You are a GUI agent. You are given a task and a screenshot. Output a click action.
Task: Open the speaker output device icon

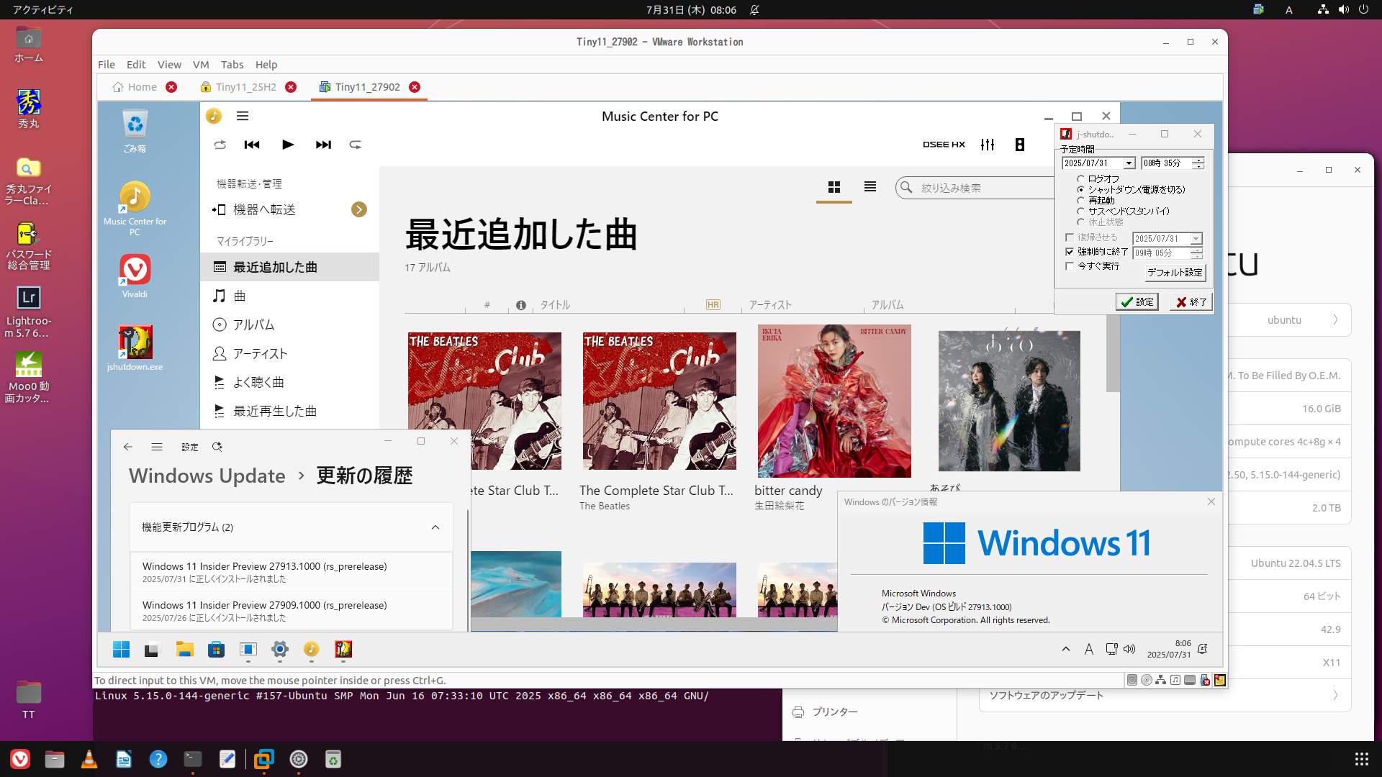tap(1020, 145)
